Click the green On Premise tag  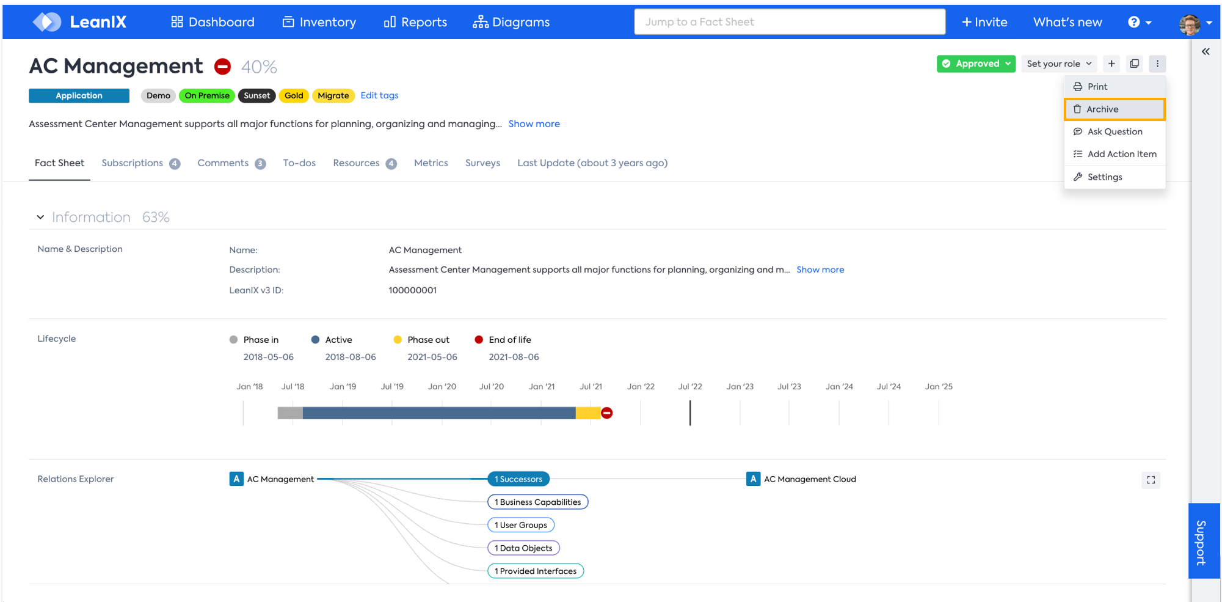(207, 96)
